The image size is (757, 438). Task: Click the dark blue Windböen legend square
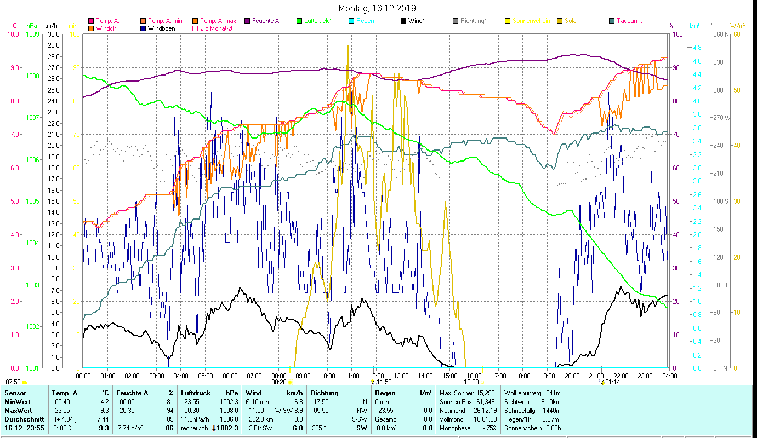(144, 28)
